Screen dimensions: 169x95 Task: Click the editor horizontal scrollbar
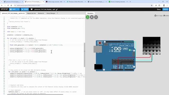click(x=35, y=94)
